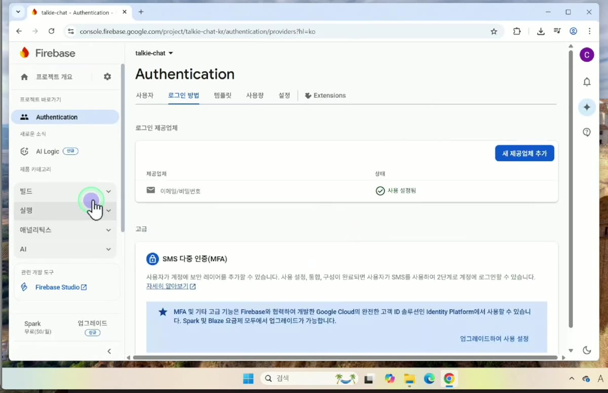Viewport: 608px width, 393px height.
Task: Collapse the sidebar with chevron
Action: (109, 351)
